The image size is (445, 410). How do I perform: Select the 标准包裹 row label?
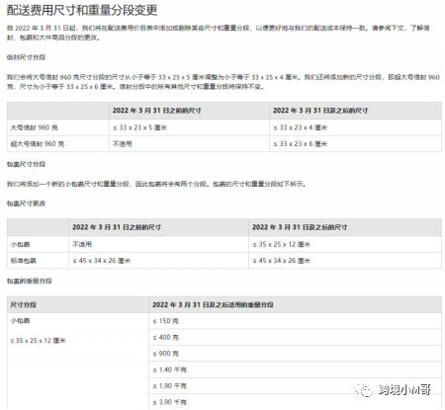coord(24,261)
